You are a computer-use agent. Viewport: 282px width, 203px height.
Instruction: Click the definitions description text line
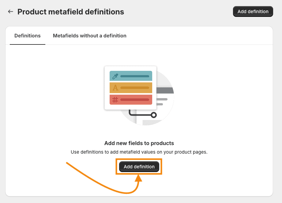tap(139, 152)
